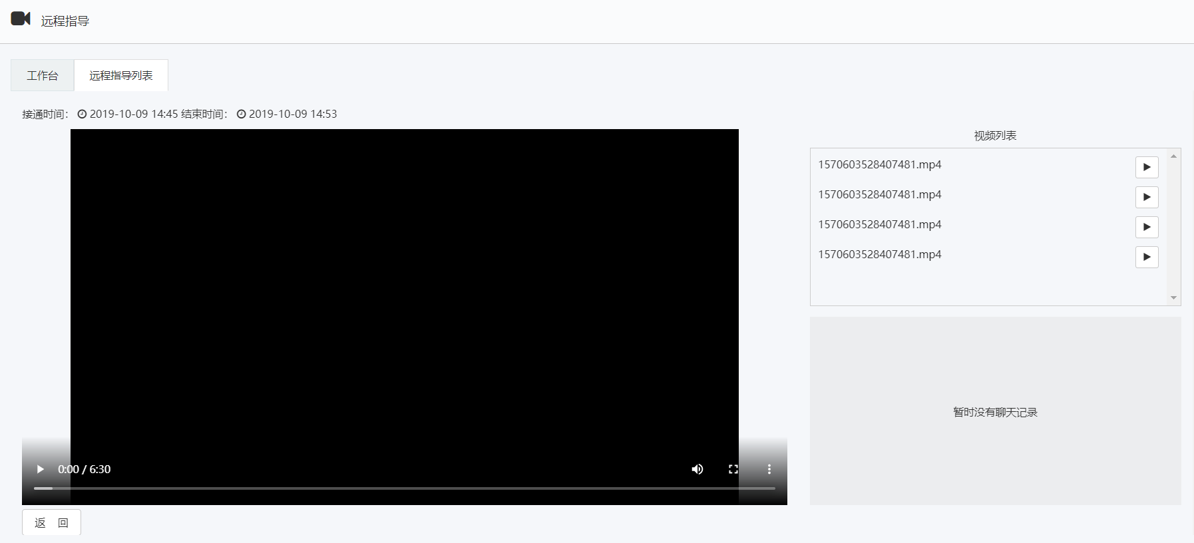
Task: Switch to the 工作台 tab
Action: coord(43,76)
